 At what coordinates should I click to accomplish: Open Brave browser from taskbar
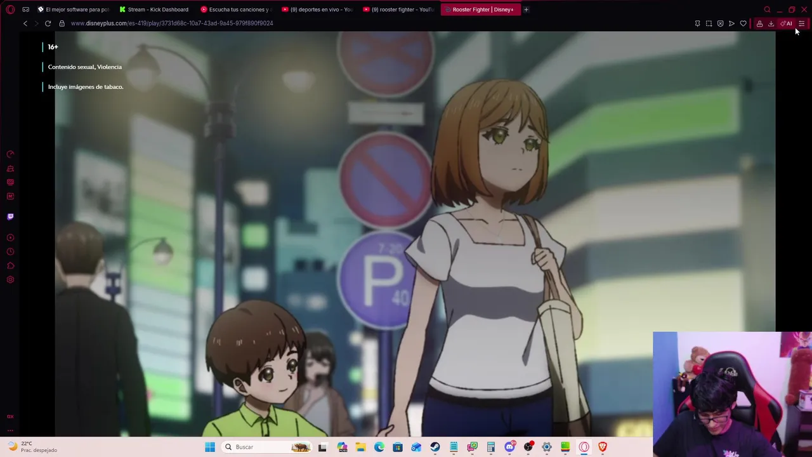603,447
